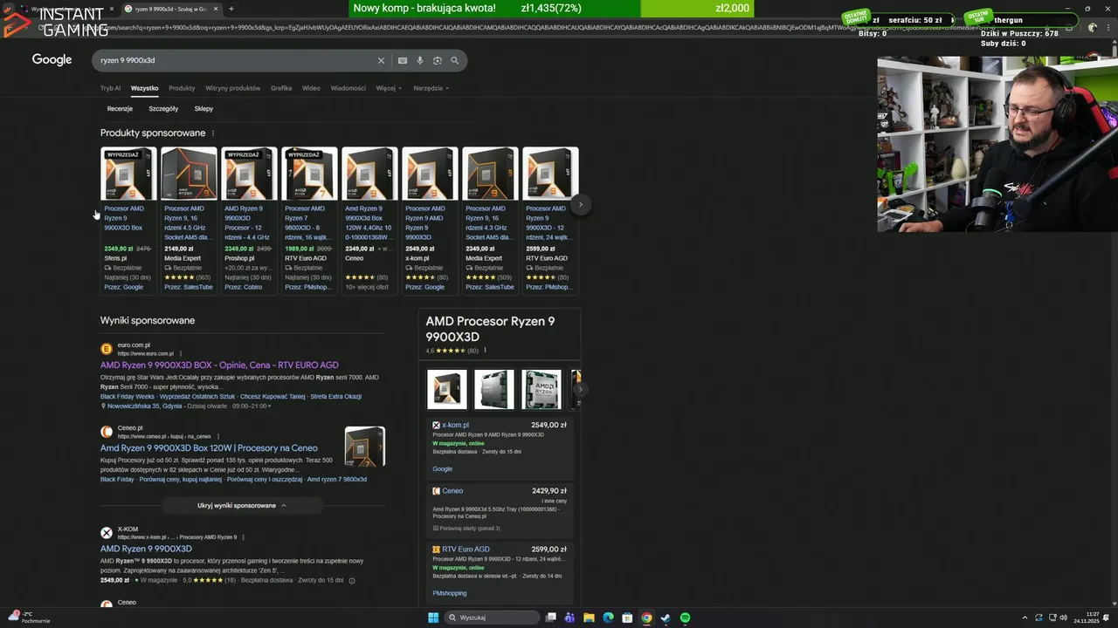Open the Witryny produktów tab
1118x628 pixels.
tap(233, 88)
